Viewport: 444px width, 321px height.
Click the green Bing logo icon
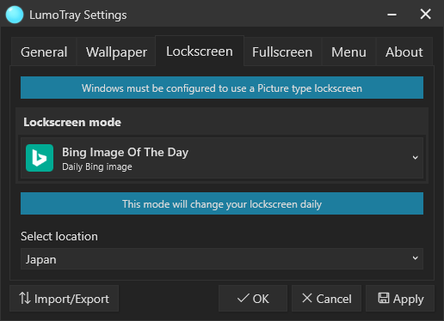(x=40, y=158)
